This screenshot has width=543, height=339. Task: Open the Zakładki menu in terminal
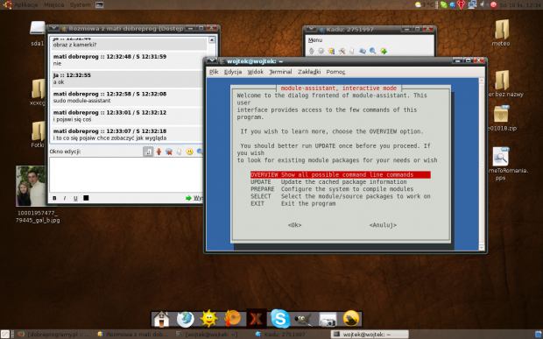(309, 72)
